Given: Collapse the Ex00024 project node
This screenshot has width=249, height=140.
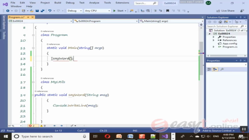Looking at the screenshot, I should (x=209, y=34).
